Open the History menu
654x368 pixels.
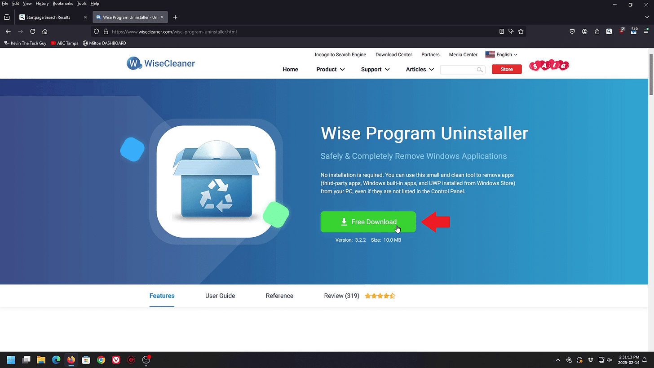coord(42,3)
